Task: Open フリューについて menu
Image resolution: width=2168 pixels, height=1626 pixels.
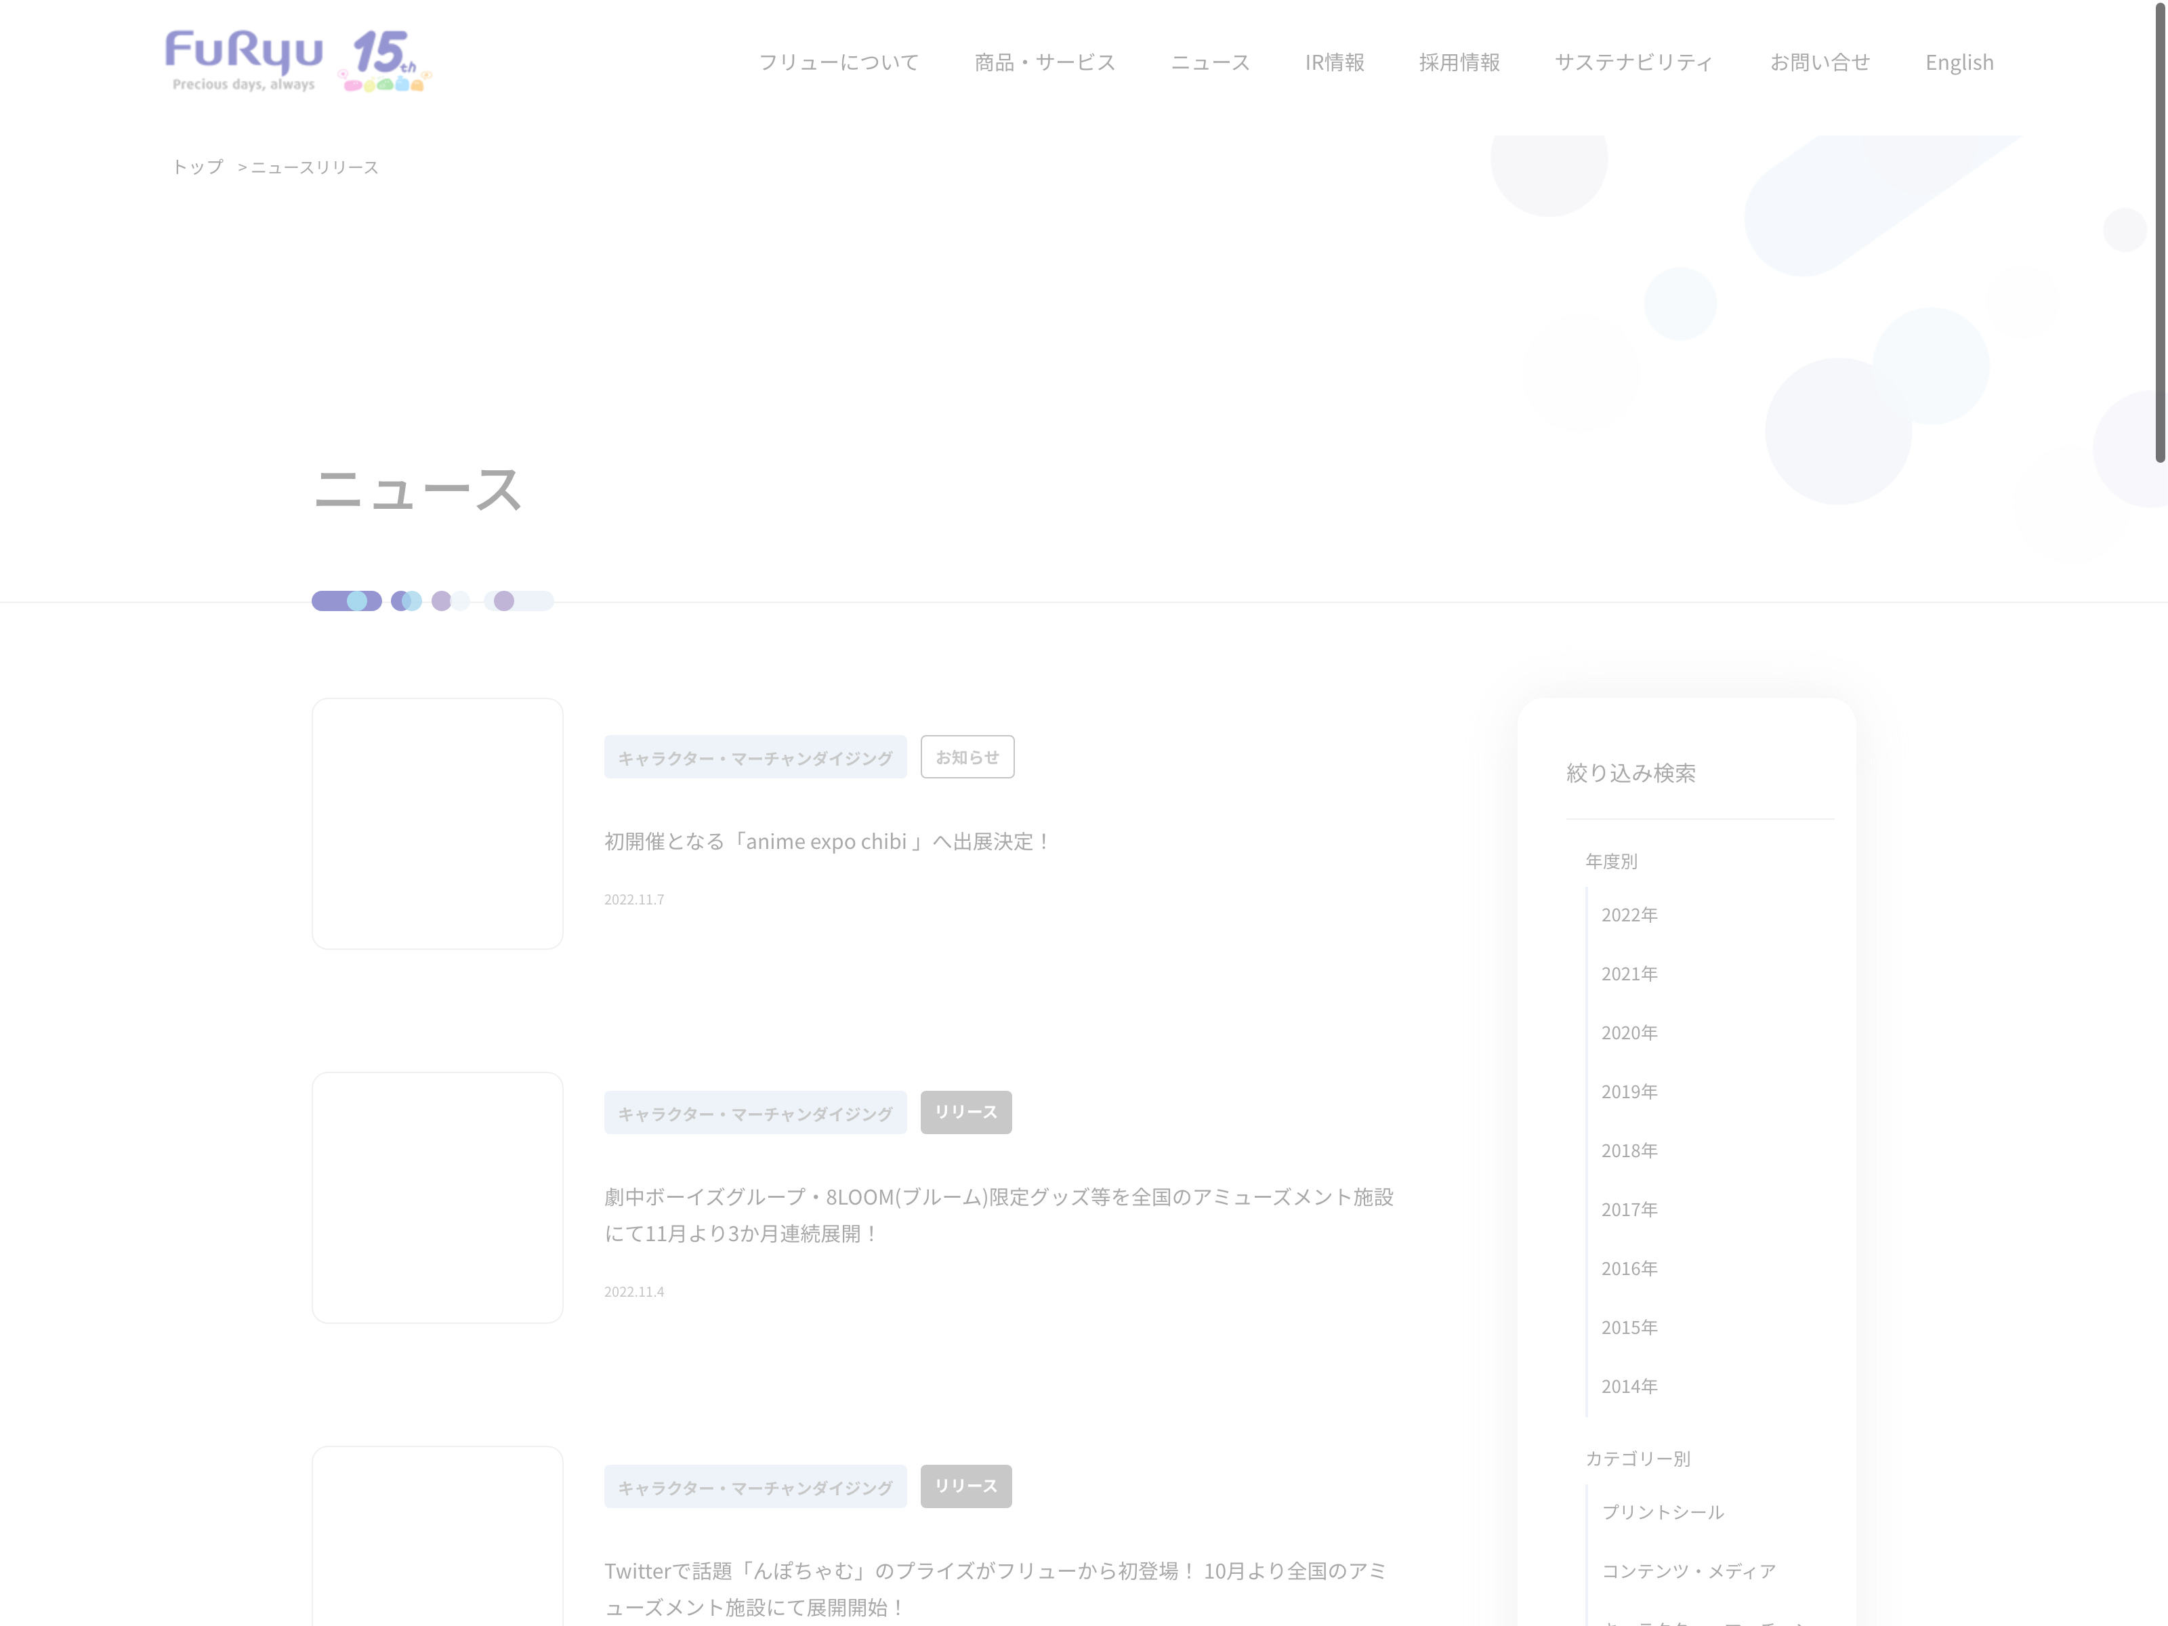Action: [838, 63]
